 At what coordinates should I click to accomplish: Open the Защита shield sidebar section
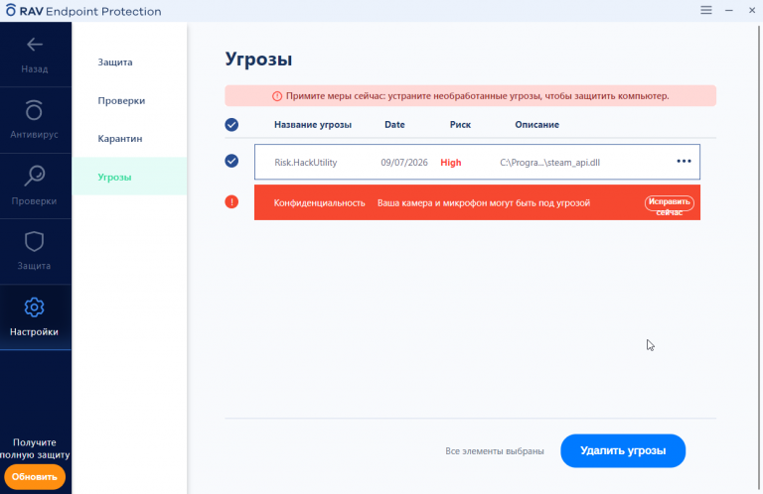pyautogui.click(x=35, y=251)
